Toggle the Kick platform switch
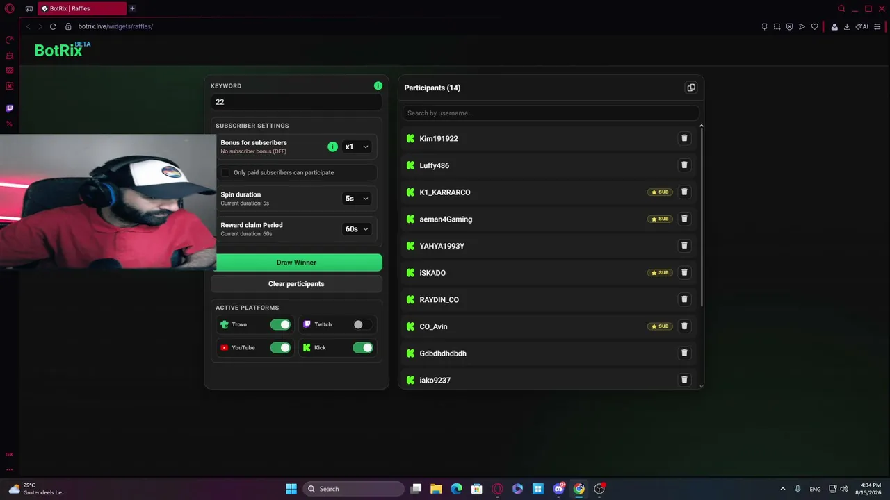The height and width of the screenshot is (500, 890). (362, 347)
